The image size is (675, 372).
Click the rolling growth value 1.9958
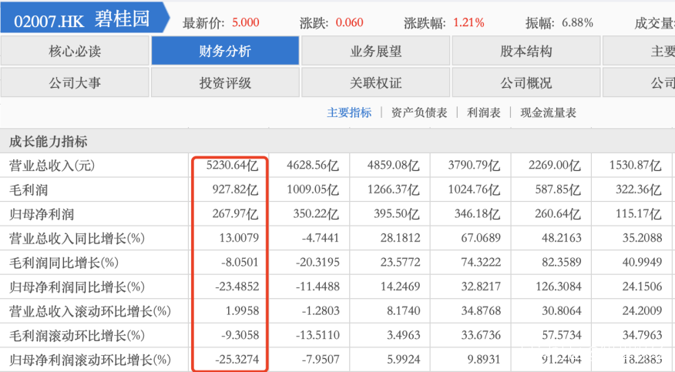tap(242, 311)
